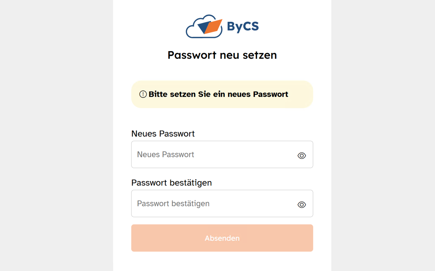Click the white space below the Absenden button
435x271 pixels.
pyautogui.click(x=222, y=262)
